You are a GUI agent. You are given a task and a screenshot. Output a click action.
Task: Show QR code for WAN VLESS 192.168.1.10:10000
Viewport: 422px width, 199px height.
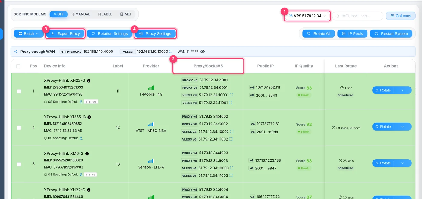pos(171,52)
